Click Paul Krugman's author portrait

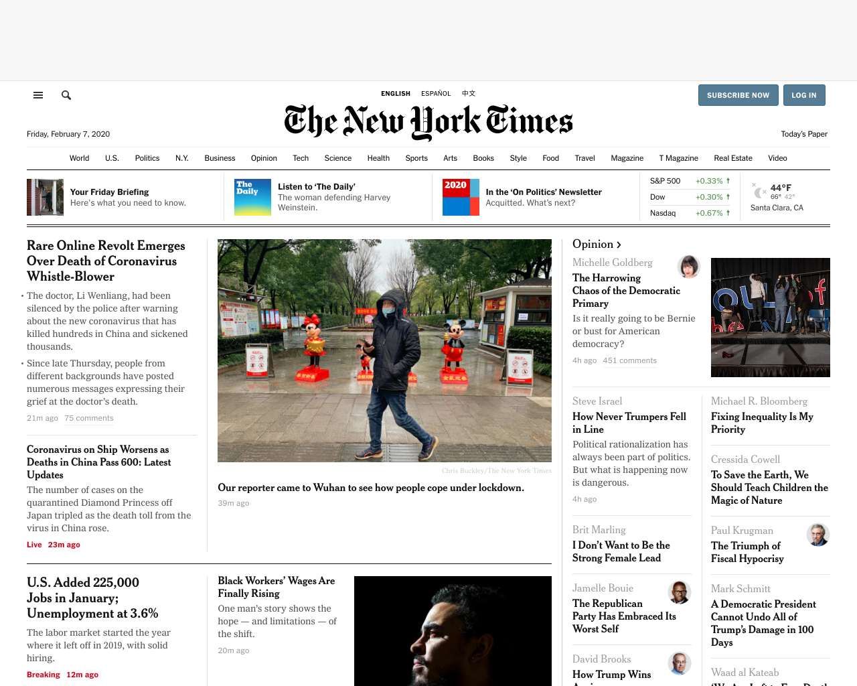818,535
